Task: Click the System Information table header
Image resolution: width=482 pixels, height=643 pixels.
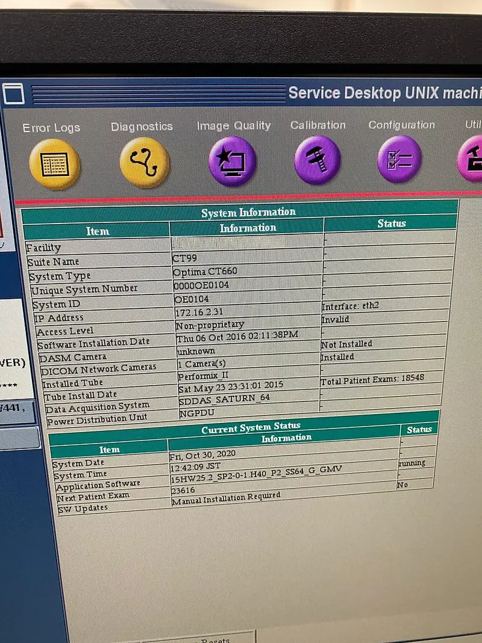Action: (x=248, y=212)
